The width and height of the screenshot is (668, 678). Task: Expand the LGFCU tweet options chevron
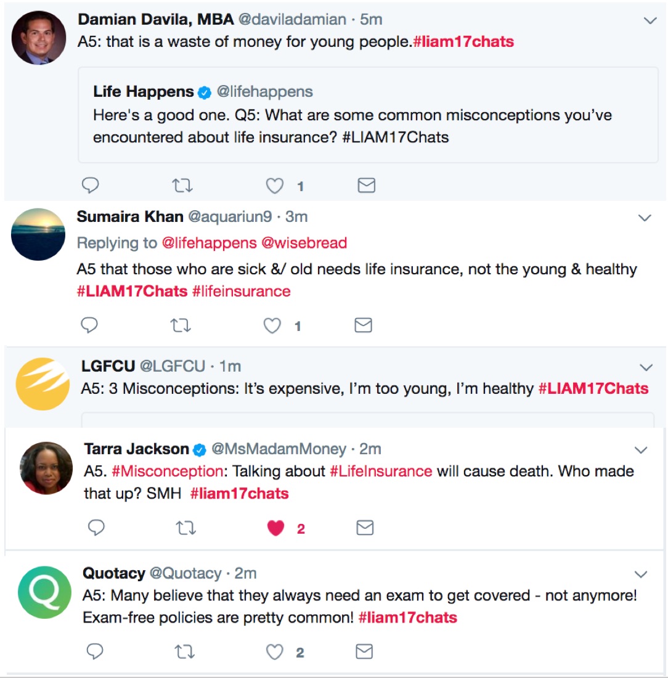[x=646, y=368]
